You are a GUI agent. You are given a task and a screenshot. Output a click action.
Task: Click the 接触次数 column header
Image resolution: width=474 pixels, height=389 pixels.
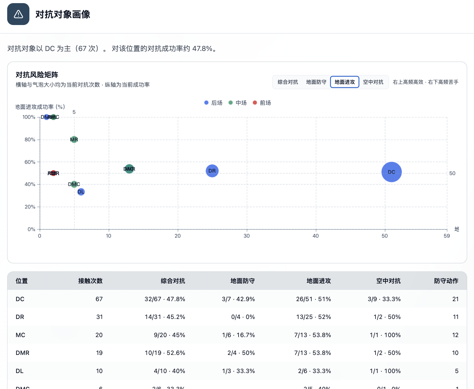click(90, 281)
